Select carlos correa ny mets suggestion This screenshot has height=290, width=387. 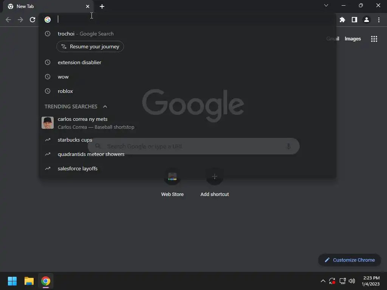click(x=187, y=123)
